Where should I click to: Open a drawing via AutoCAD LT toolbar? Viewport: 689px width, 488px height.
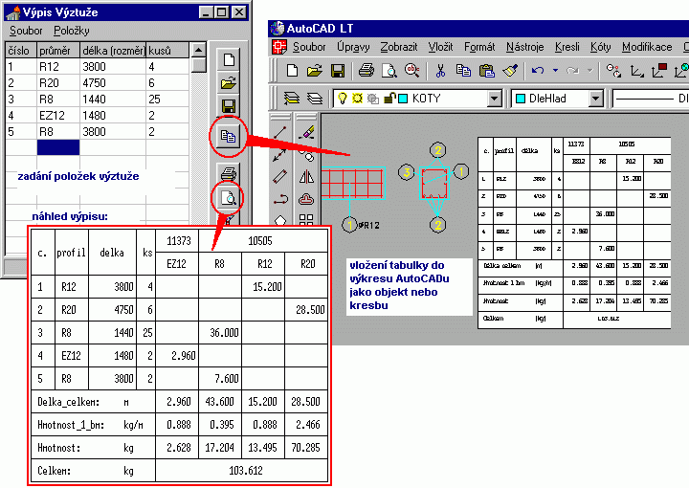(x=315, y=70)
